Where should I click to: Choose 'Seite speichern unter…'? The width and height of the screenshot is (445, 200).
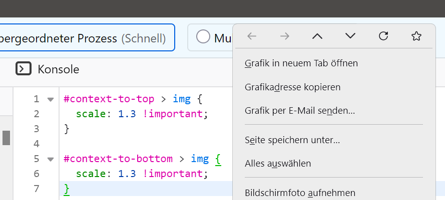(x=292, y=140)
